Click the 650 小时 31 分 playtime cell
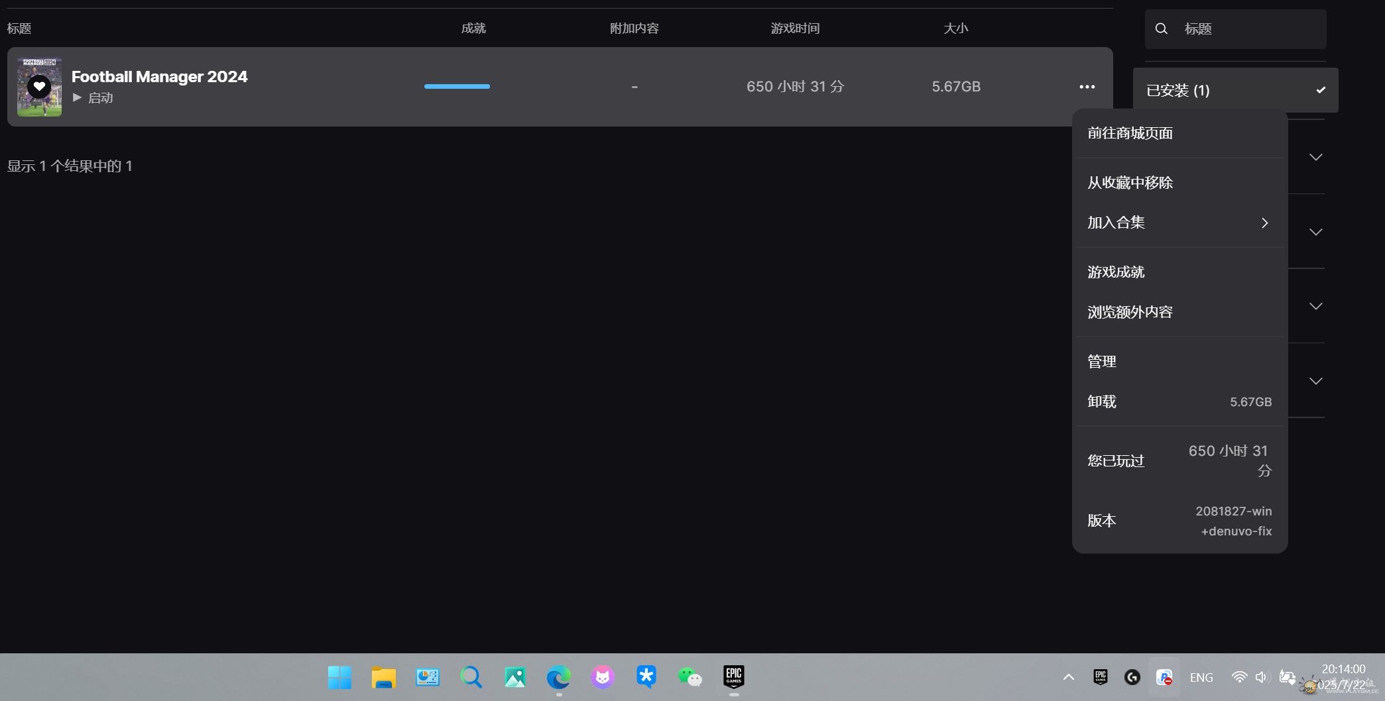This screenshot has width=1385, height=701. click(x=795, y=87)
